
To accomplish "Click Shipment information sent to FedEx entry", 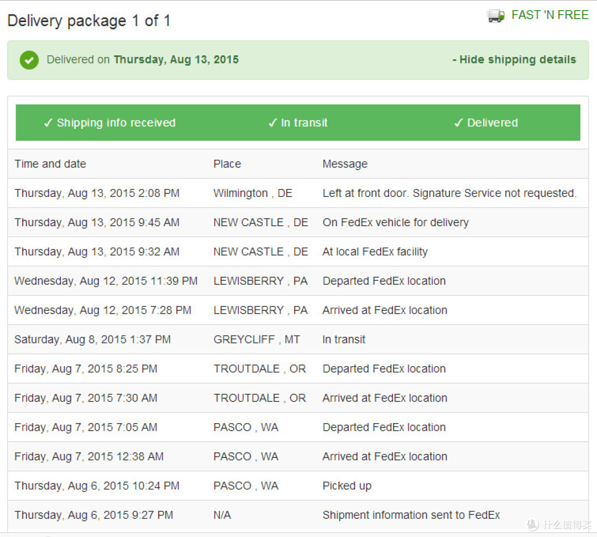I will pyautogui.click(x=411, y=515).
